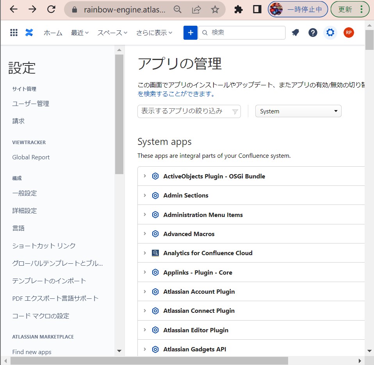
Task: Open the System app-type dropdown
Action: (x=298, y=111)
